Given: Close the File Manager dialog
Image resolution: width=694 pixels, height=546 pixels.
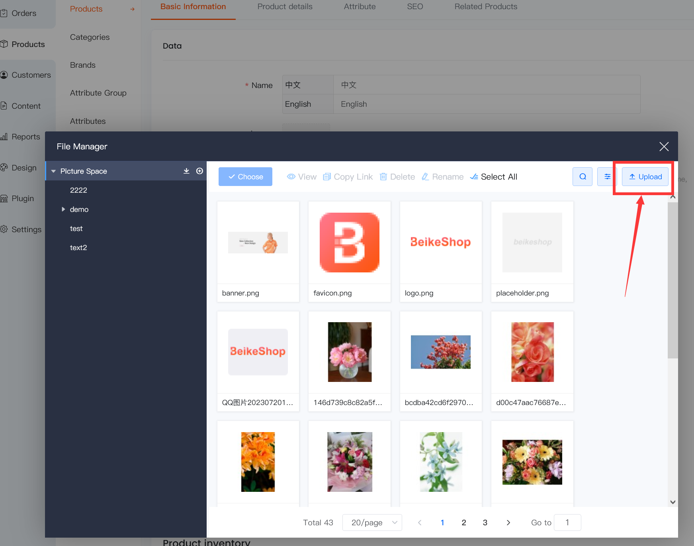Looking at the screenshot, I should (664, 147).
